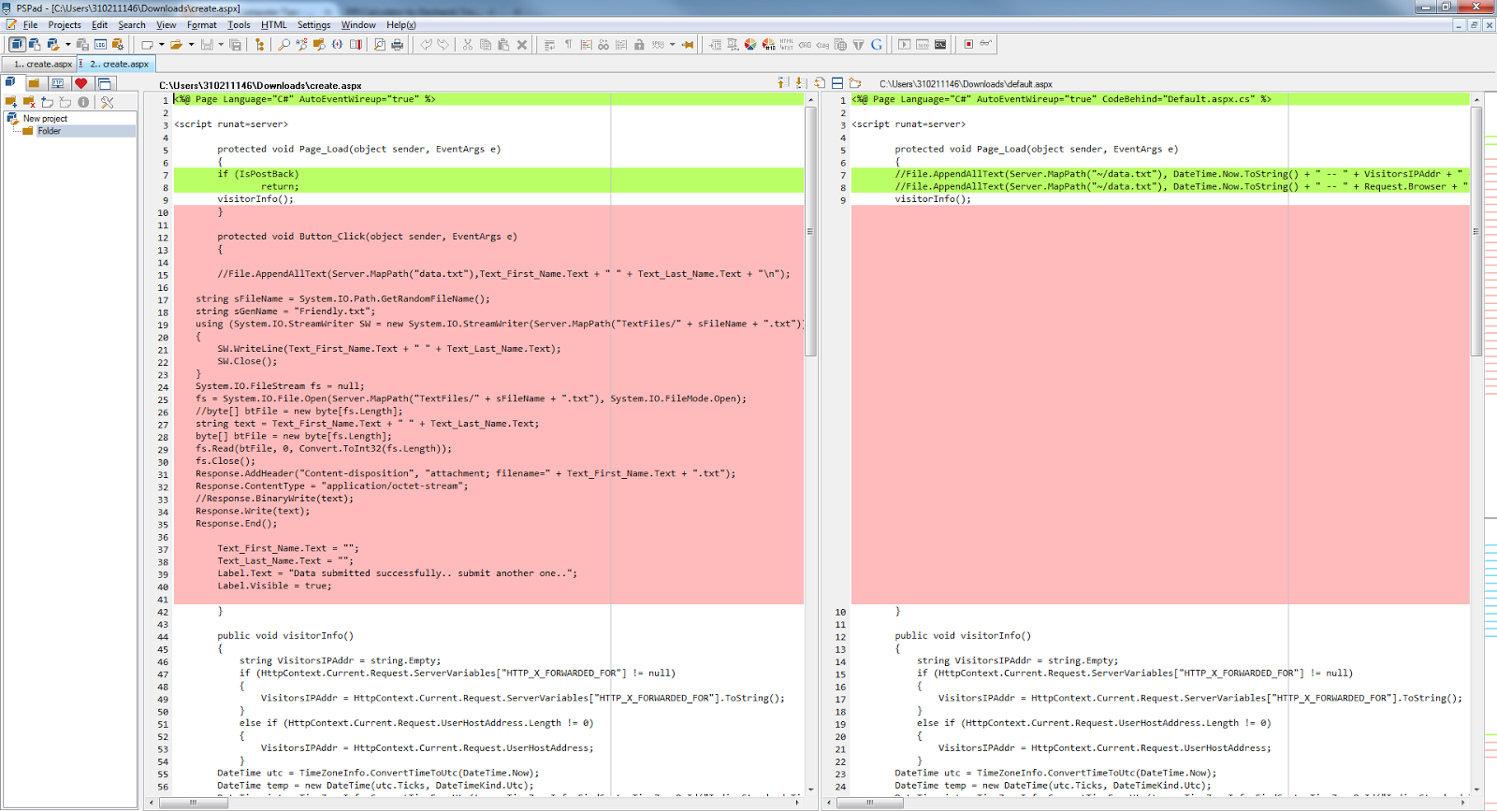Open the command line console icon
The image size is (1497, 811).
click(x=940, y=44)
